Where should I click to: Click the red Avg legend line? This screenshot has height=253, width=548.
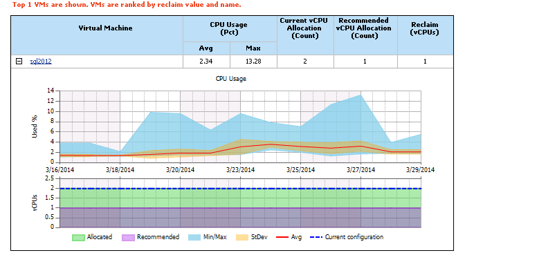[x=282, y=237]
